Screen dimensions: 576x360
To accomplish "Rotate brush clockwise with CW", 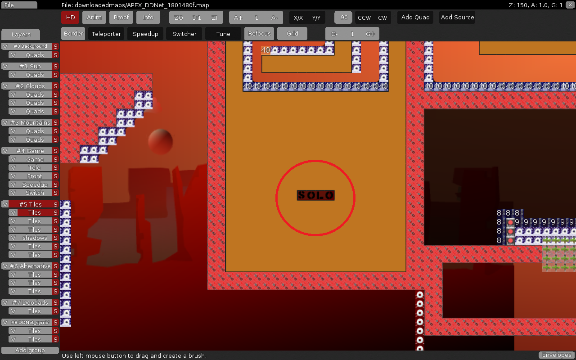I will [x=382, y=18].
